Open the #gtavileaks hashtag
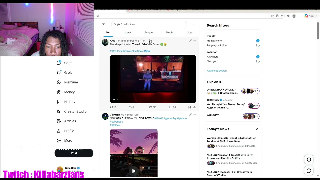 [129, 51]
